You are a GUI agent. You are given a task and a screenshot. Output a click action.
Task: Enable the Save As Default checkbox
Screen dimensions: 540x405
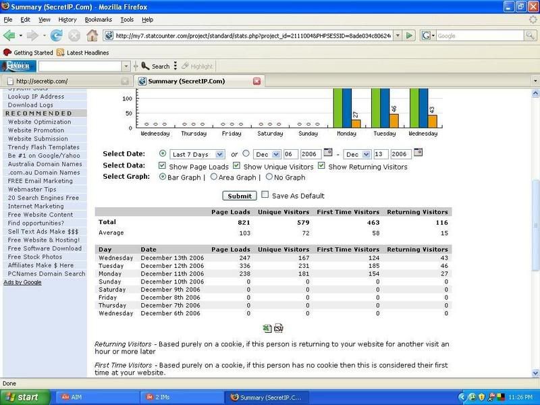coord(265,195)
